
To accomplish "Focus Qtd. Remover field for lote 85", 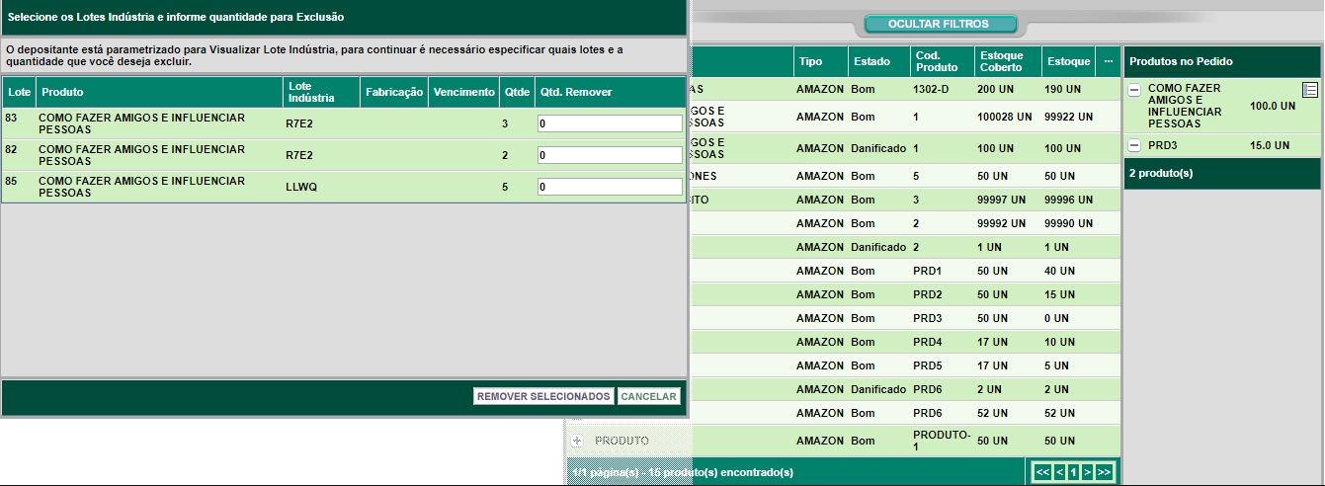I will point(610,187).
